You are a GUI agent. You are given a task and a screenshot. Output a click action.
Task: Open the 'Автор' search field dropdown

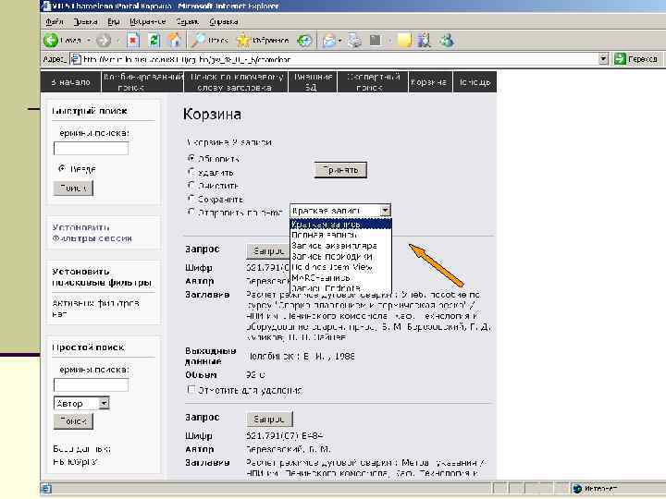coord(81,403)
